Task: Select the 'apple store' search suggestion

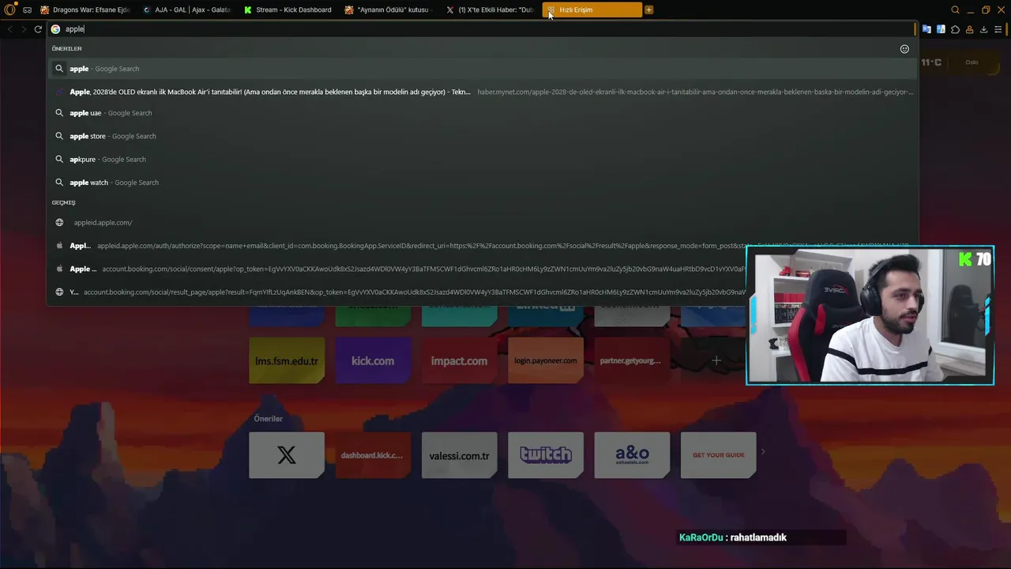Action: (482, 136)
